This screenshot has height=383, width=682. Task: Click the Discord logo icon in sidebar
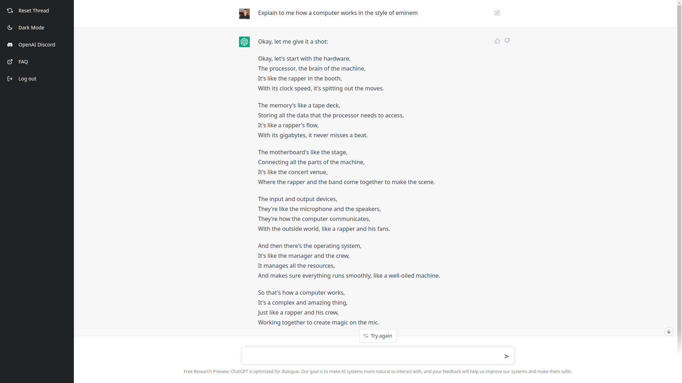click(x=10, y=45)
